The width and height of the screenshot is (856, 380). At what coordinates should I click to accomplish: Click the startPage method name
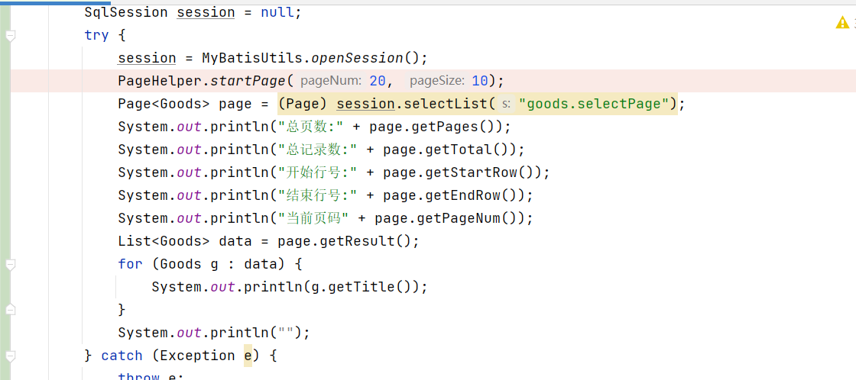click(x=248, y=81)
